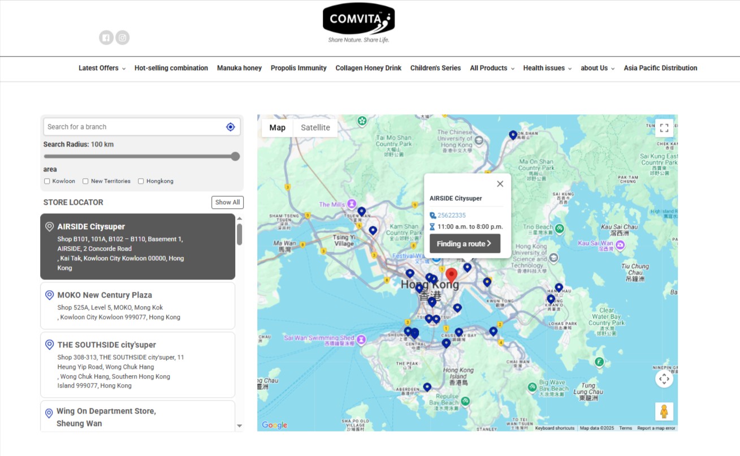This screenshot has width=740, height=456.
Task: Check the Kowloon area checkbox
Action: (47, 180)
